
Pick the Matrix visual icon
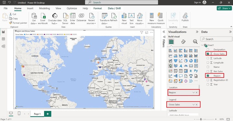click(x=186, y=71)
